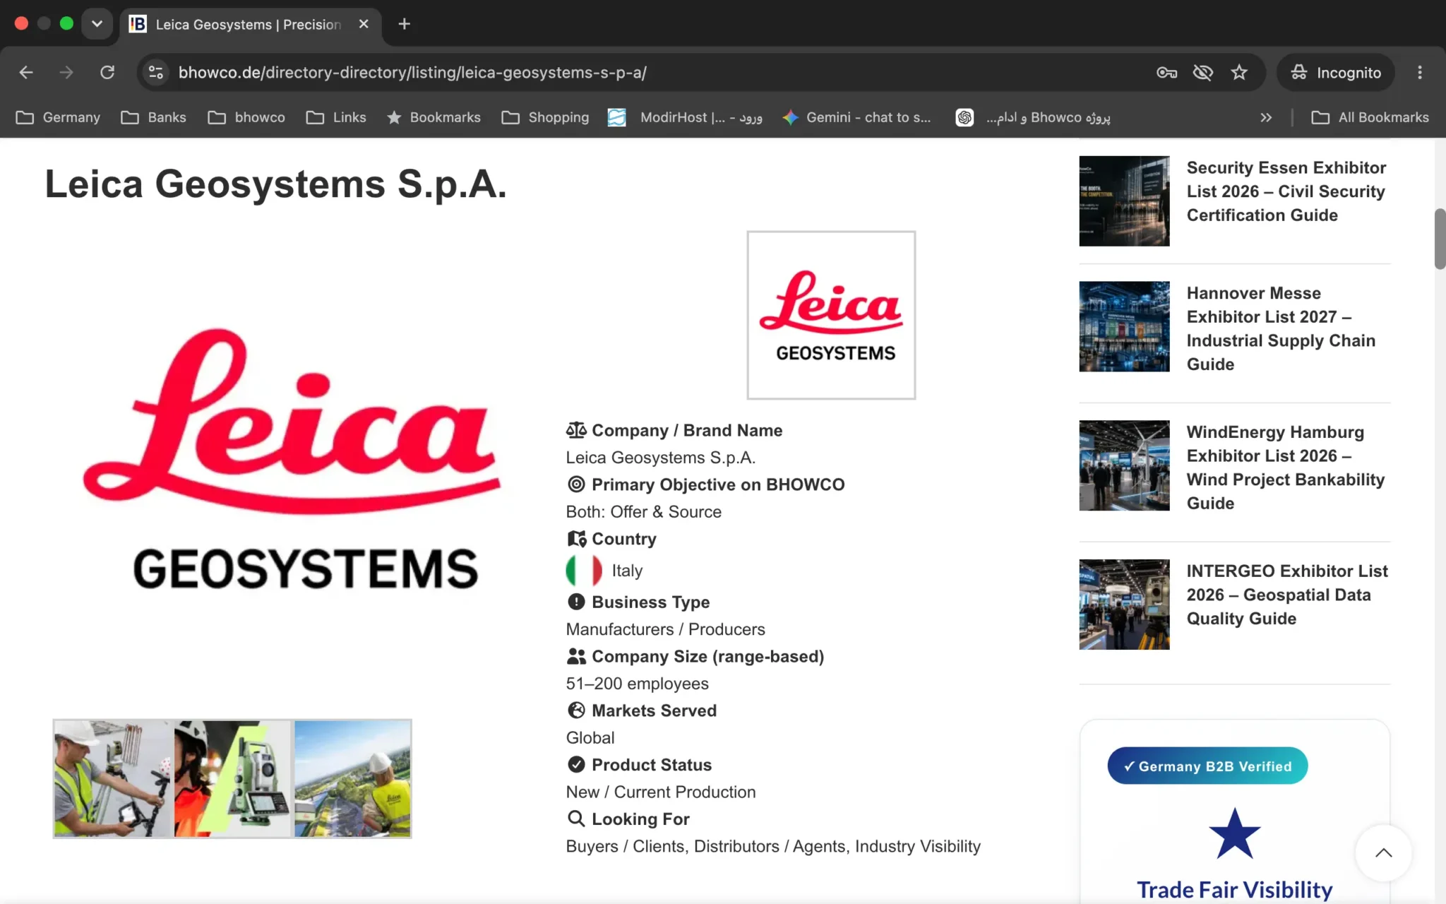This screenshot has width=1446, height=904.
Task: Click the Hannover Messe article thumbnail
Action: click(x=1124, y=326)
